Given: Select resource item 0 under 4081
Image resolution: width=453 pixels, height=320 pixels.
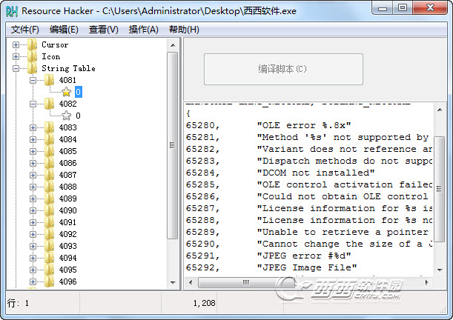Looking at the screenshot, I should tap(79, 92).
